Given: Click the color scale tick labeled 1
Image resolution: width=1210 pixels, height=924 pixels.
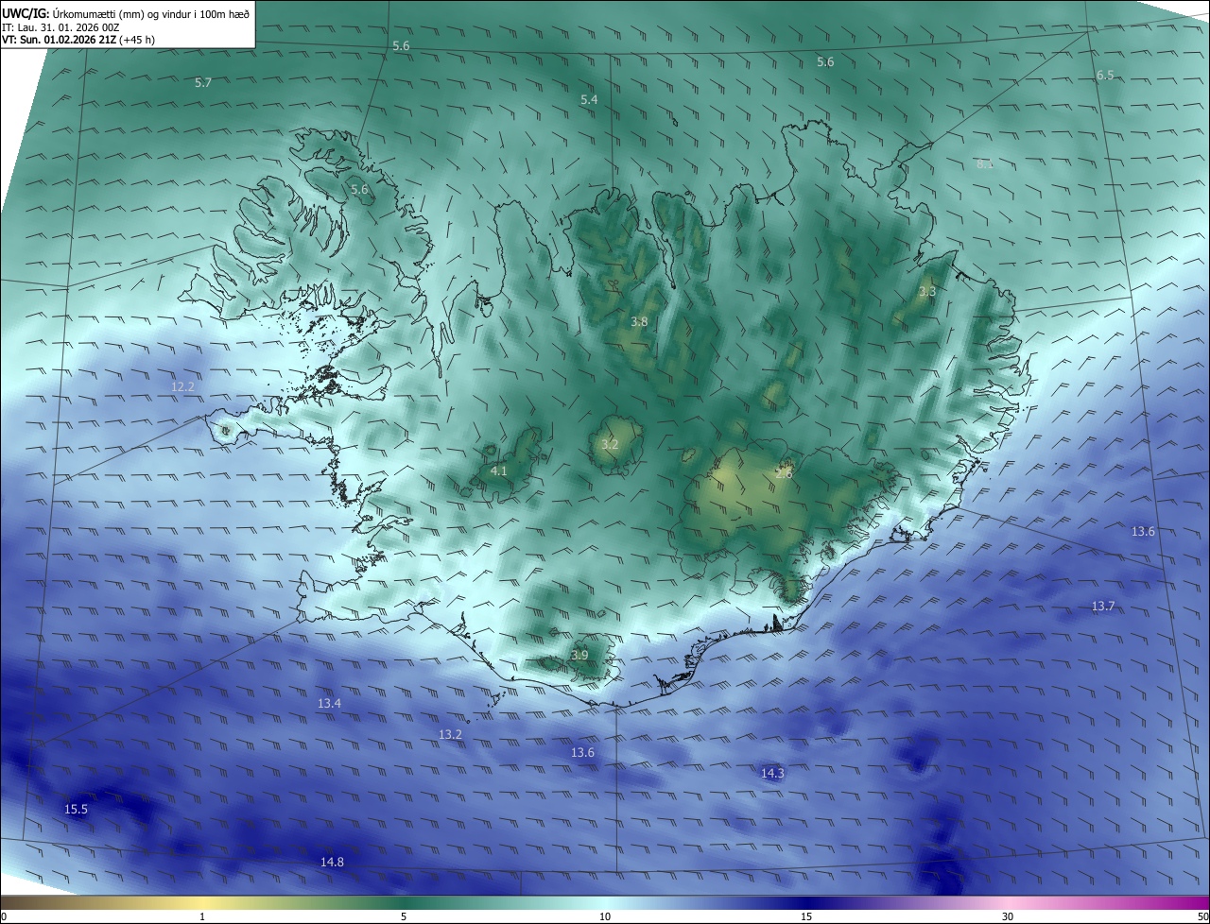Looking at the screenshot, I should click(202, 916).
